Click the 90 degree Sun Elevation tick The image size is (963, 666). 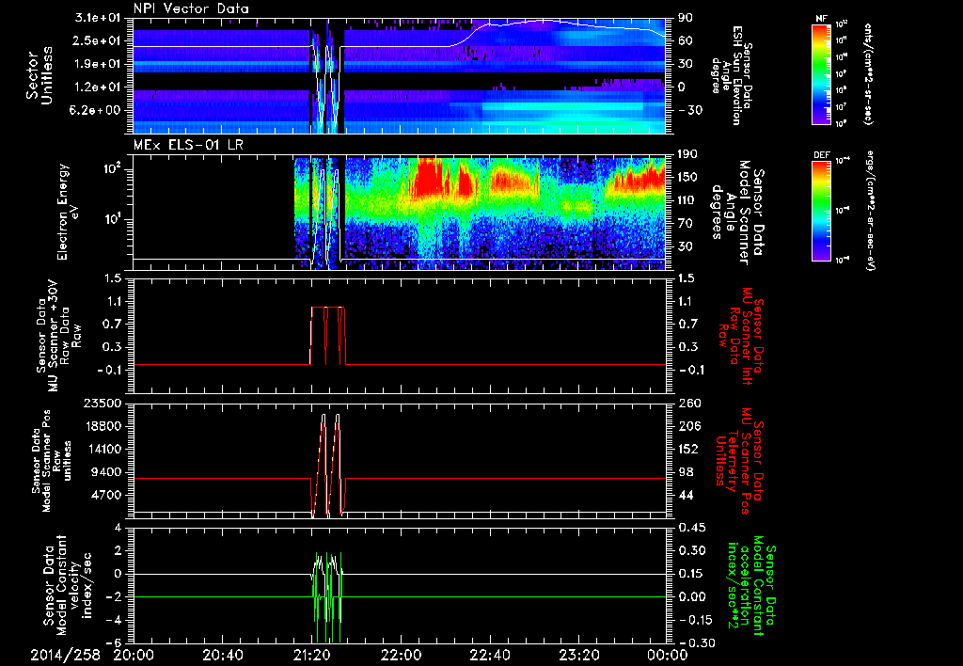[686, 18]
